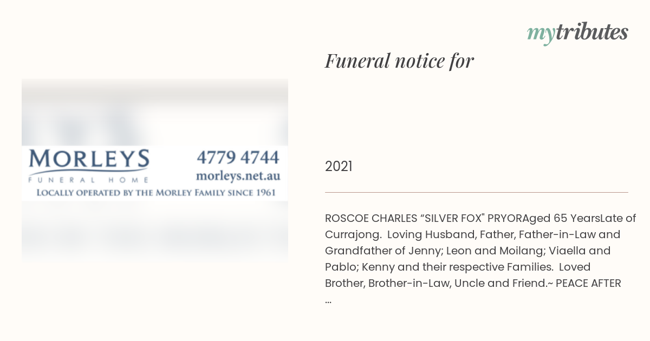
Task: Expand the truncated notice via the ellipsis
Action: point(328,299)
